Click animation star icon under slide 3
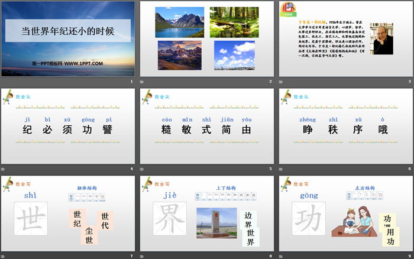The height and width of the screenshot is (259, 414). (x=280, y=81)
